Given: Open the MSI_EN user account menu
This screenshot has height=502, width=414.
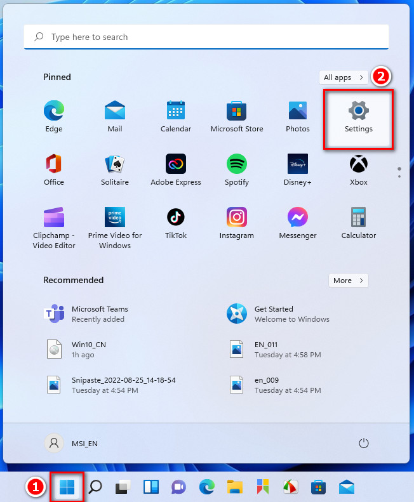Looking at the screenshot, I should [71, 443].
